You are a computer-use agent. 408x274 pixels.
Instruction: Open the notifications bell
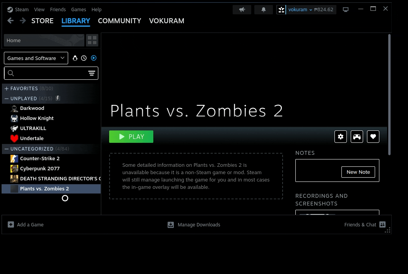point(264,10)
